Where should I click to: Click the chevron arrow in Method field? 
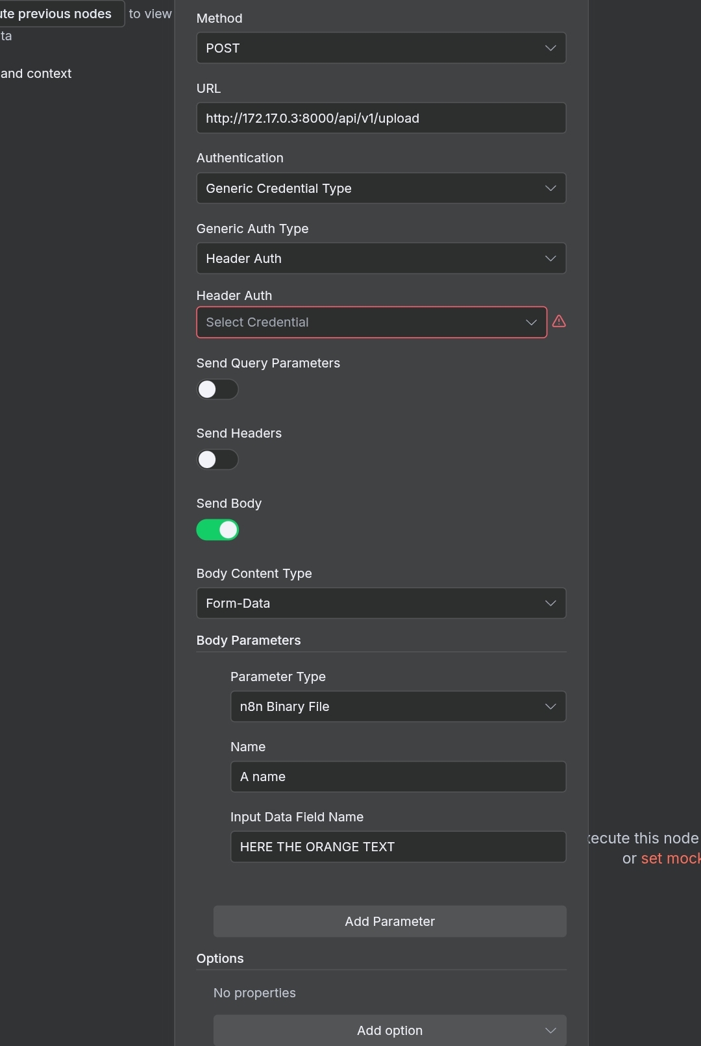pyautogui.click(x=550, y=48)
